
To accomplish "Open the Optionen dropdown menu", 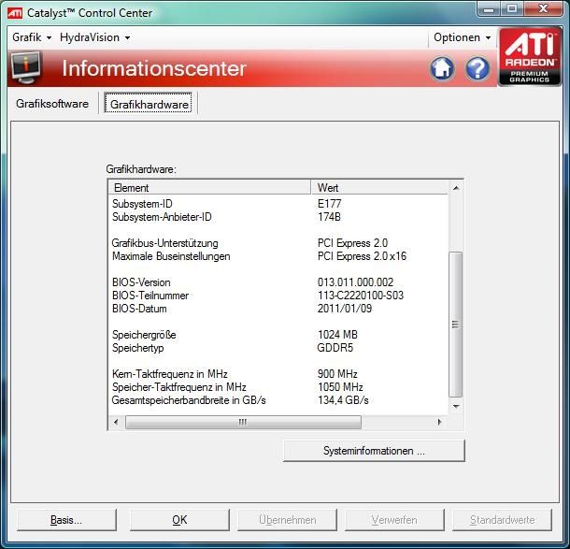I will coord(462,37).
